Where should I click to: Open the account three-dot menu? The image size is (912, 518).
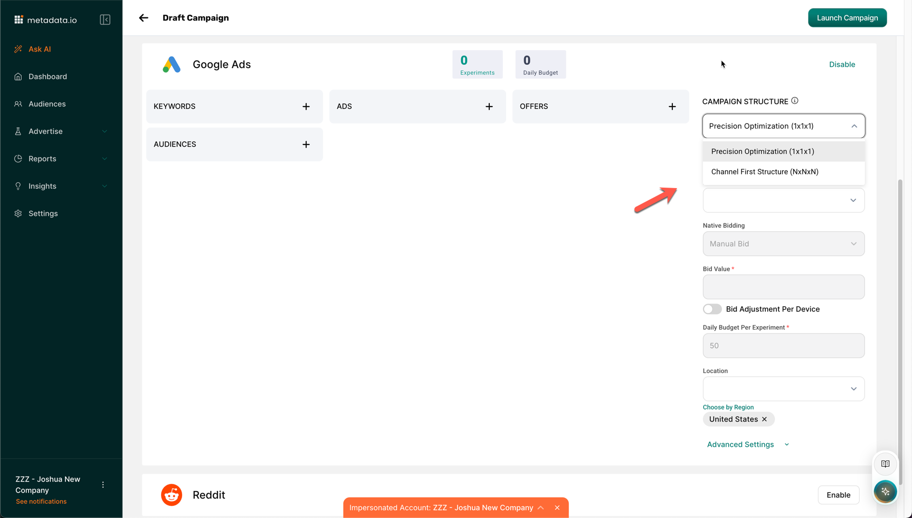pyautogui.click(x=103, y=485)
